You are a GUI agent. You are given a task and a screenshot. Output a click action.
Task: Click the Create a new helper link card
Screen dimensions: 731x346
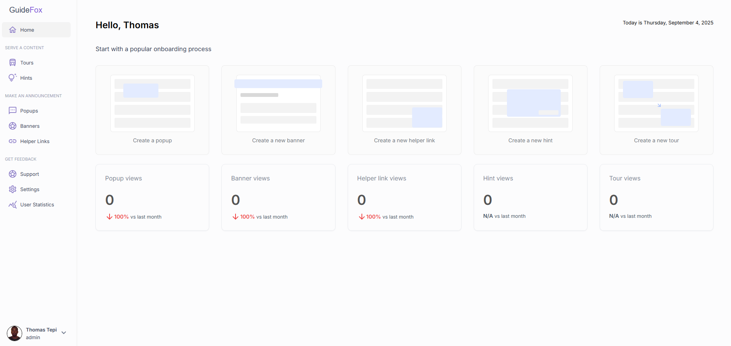pyautogui.click(x=404, y=110)
